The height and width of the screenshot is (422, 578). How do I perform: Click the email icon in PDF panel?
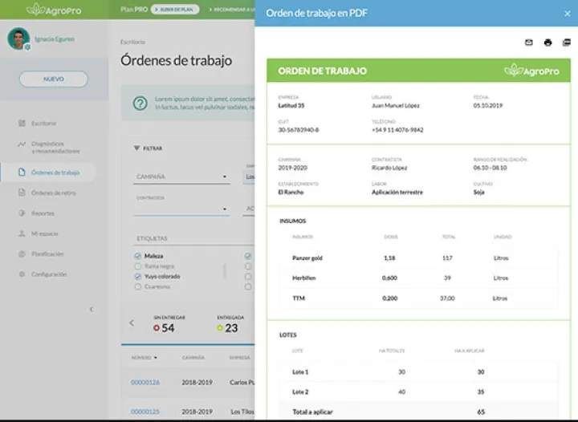(528, 43)
